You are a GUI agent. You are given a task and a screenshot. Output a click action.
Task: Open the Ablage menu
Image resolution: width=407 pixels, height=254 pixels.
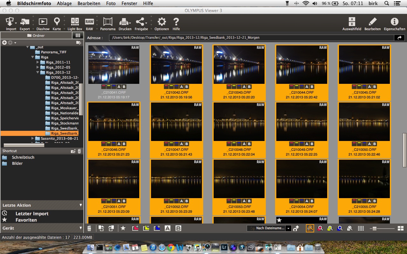pyautogui.click(x=64, y=3)
